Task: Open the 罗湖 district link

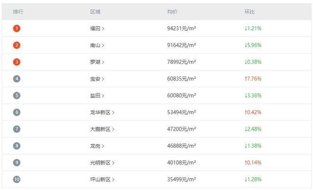Action: coord(97,62)
